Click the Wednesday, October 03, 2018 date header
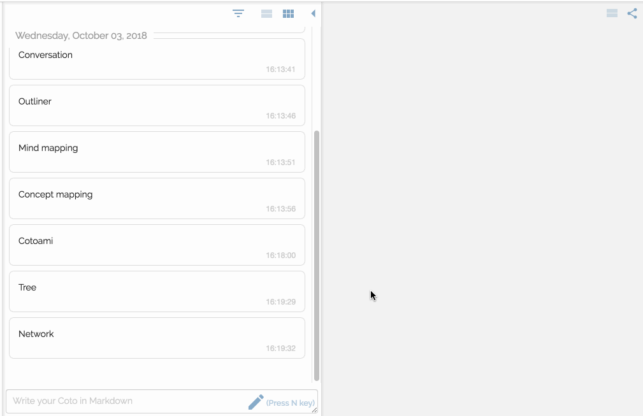Screen dimensions: 643x416 pyautogui.click(x=81, y=36)
